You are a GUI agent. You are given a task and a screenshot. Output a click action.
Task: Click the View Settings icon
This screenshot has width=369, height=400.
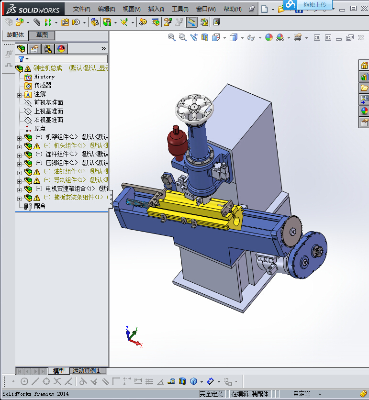(298, 37)
